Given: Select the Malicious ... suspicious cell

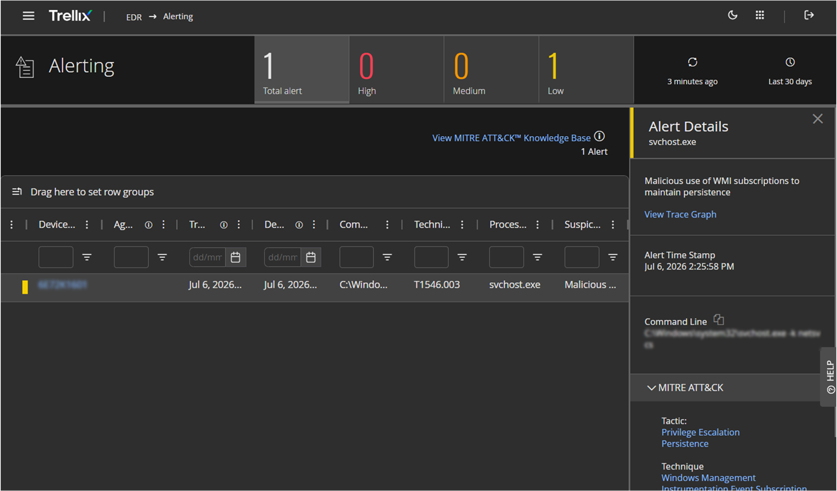Looking at the screenshot, I should [590, 285].
